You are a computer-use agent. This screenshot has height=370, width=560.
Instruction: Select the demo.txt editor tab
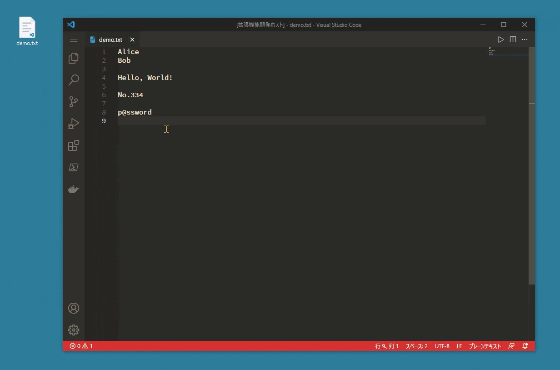[112, 40]
